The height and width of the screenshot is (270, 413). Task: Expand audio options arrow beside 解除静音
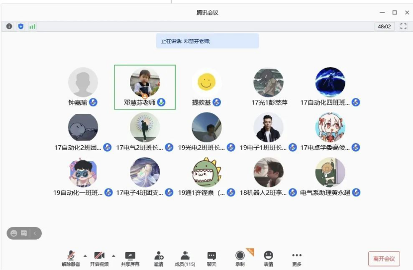(x=85, y=256)
